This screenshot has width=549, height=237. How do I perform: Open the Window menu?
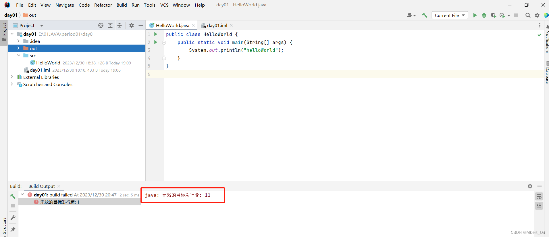pyautogui.click(x=181, y=5)
